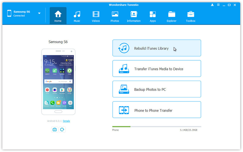This screenshot has height=152, width=243.
Task: Take a device screenshot with camera icon
Action: (55, 130)
